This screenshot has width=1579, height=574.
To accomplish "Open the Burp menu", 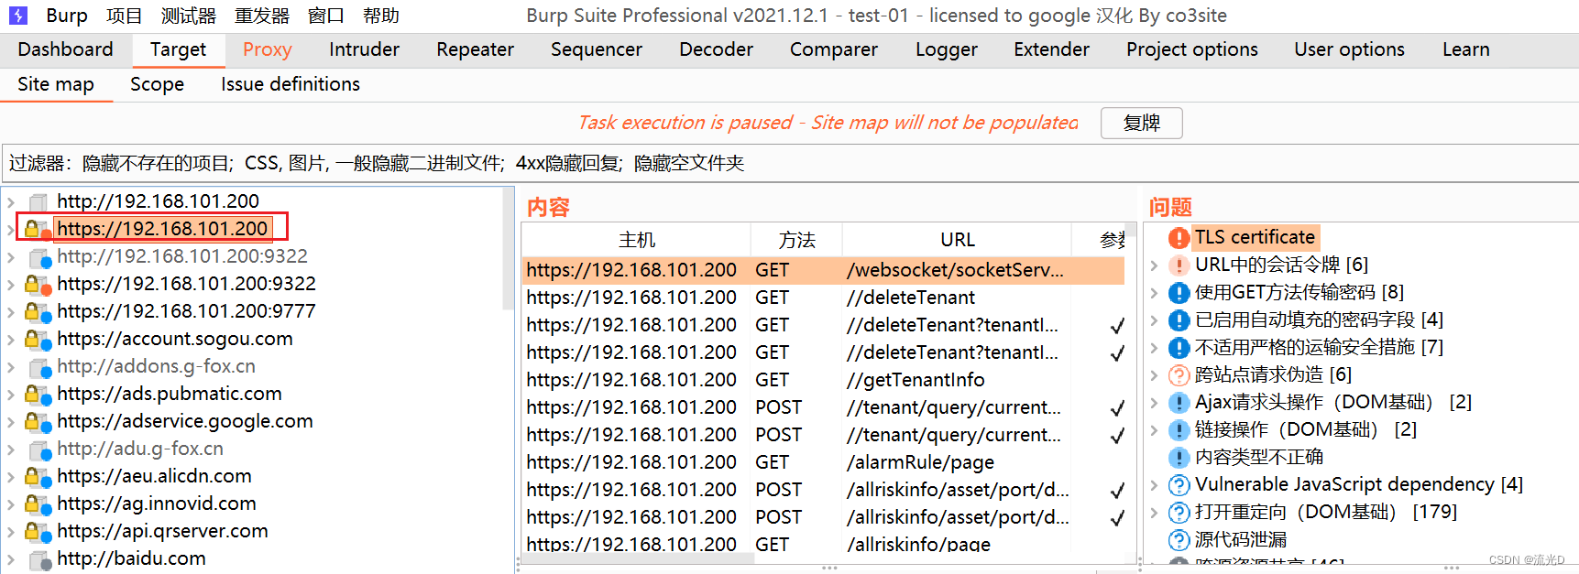I will [66, 16].
